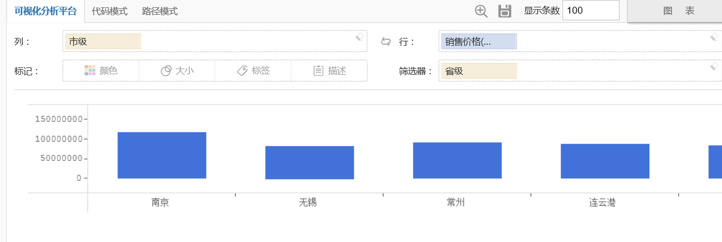Click the 无锡 bar in chart
Image resolution: width=722 pixels, height=242 pixels.
(x=310, y=163)
